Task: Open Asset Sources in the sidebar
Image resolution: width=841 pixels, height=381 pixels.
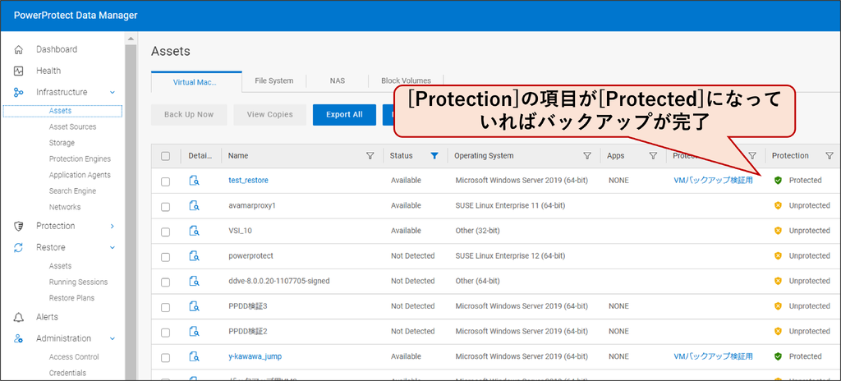Action: point(72,126)
